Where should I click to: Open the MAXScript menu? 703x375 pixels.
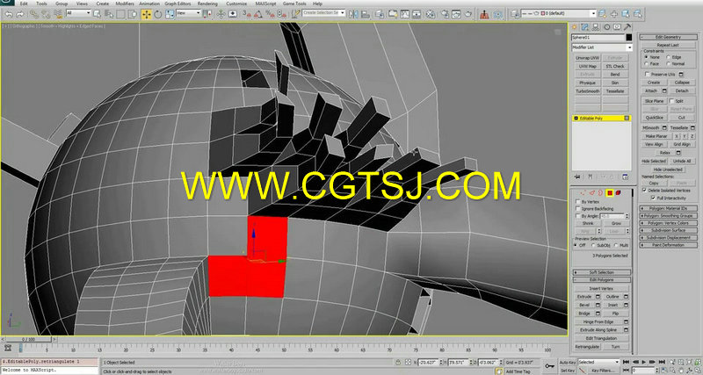(267, 4)
